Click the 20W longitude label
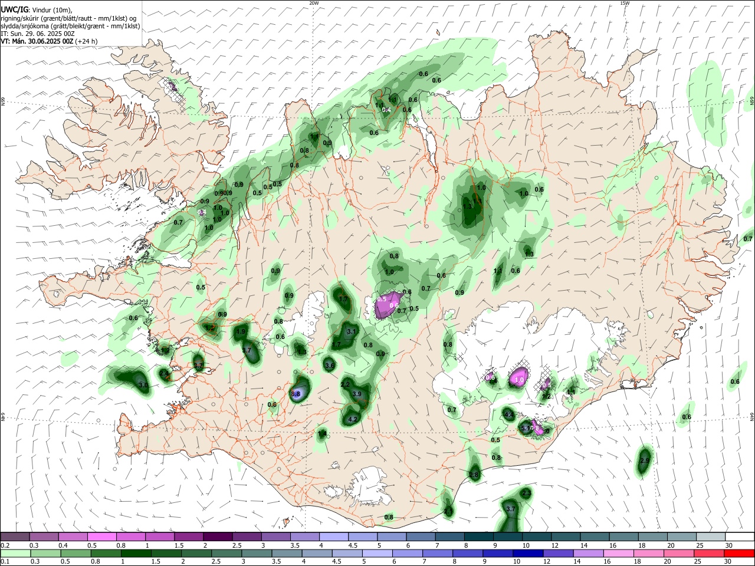Screen dimensions: 755x566 [314, 3]
